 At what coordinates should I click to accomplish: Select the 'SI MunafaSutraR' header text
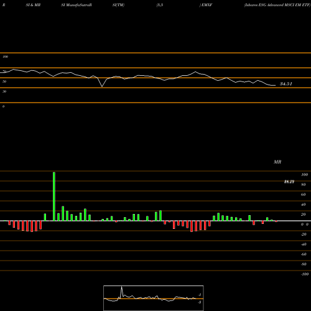77,5
